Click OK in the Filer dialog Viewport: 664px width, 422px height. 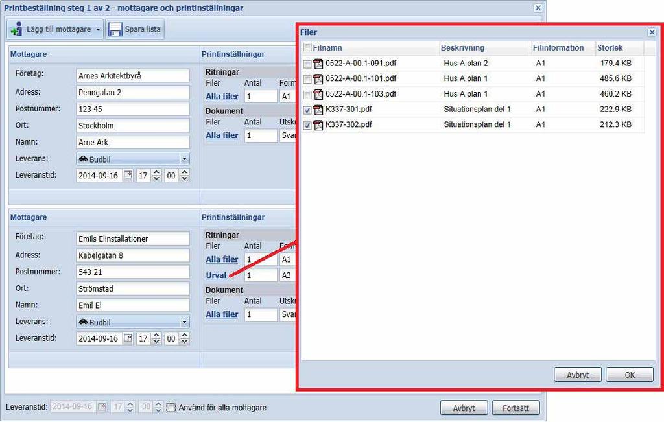coord(629,375)
